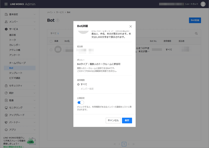Click the メイン breadcrumb link
The height and width of the screenshot is (148, 209).
[x=50, y=12]
